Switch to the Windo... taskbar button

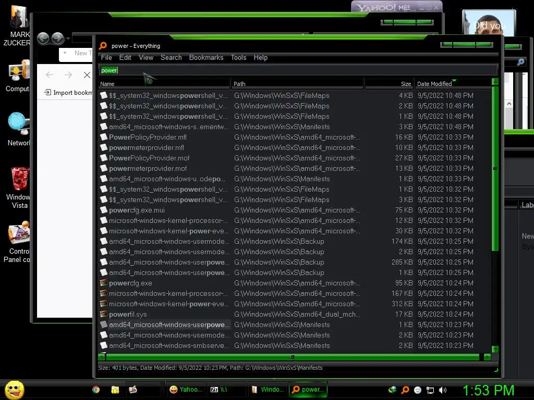tap(268, 390)
